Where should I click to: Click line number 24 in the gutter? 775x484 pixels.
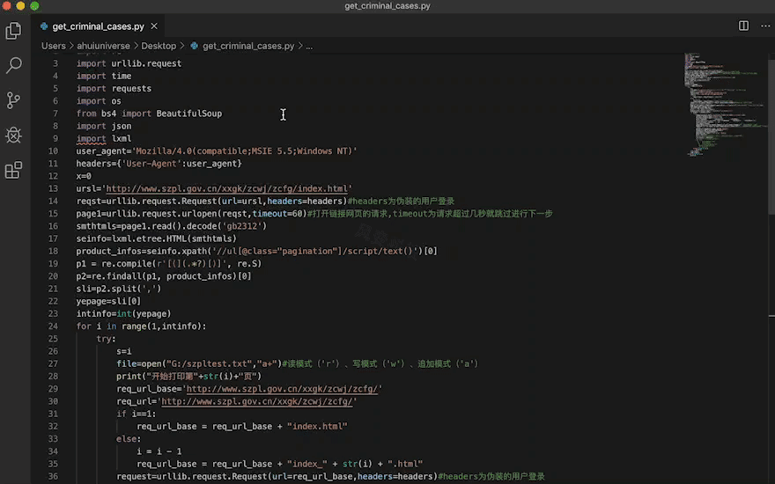(x=53, y=326)
